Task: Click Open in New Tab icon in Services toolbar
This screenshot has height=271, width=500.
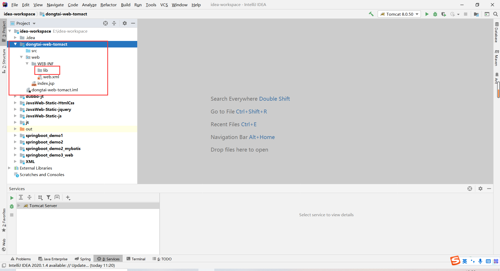Action: click(57, 197)
